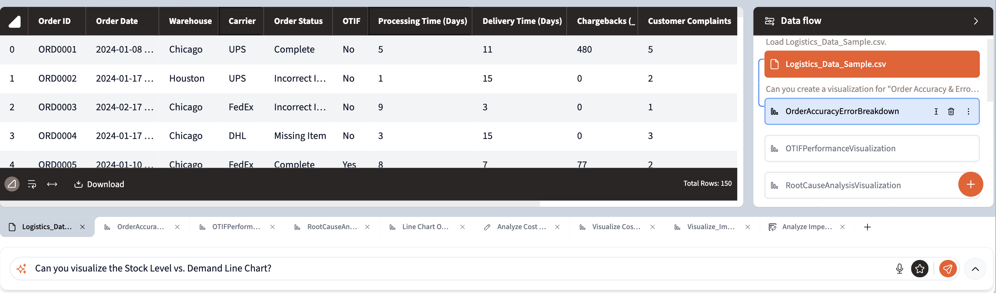Download the table data
The image size is (996, 293).
coord(99,184)
